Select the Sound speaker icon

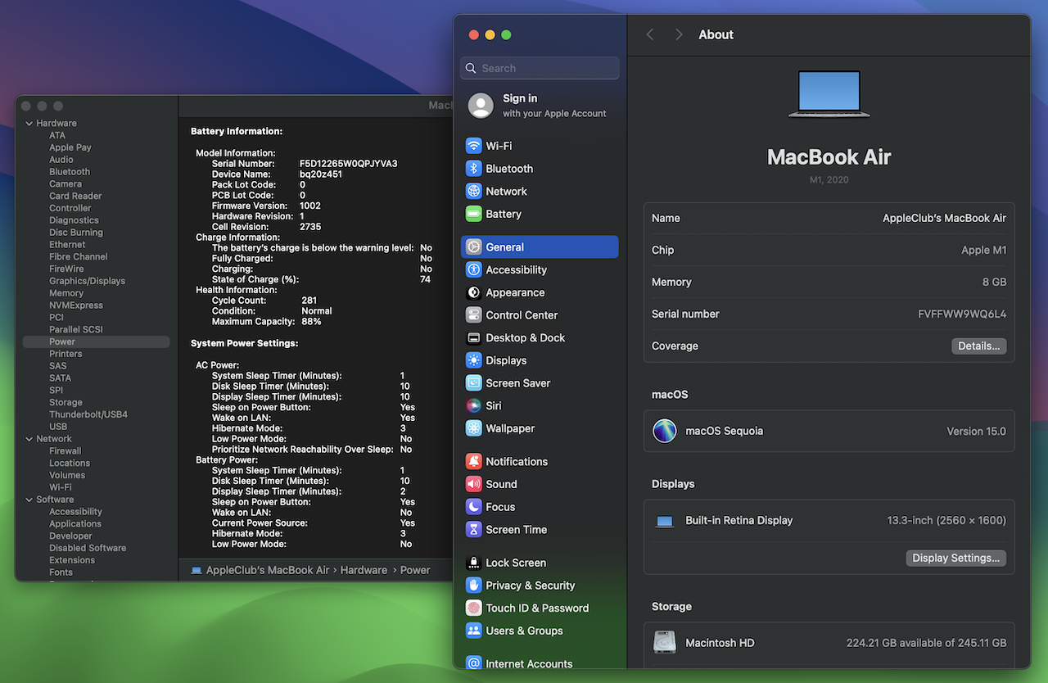[x=473, y=484]
